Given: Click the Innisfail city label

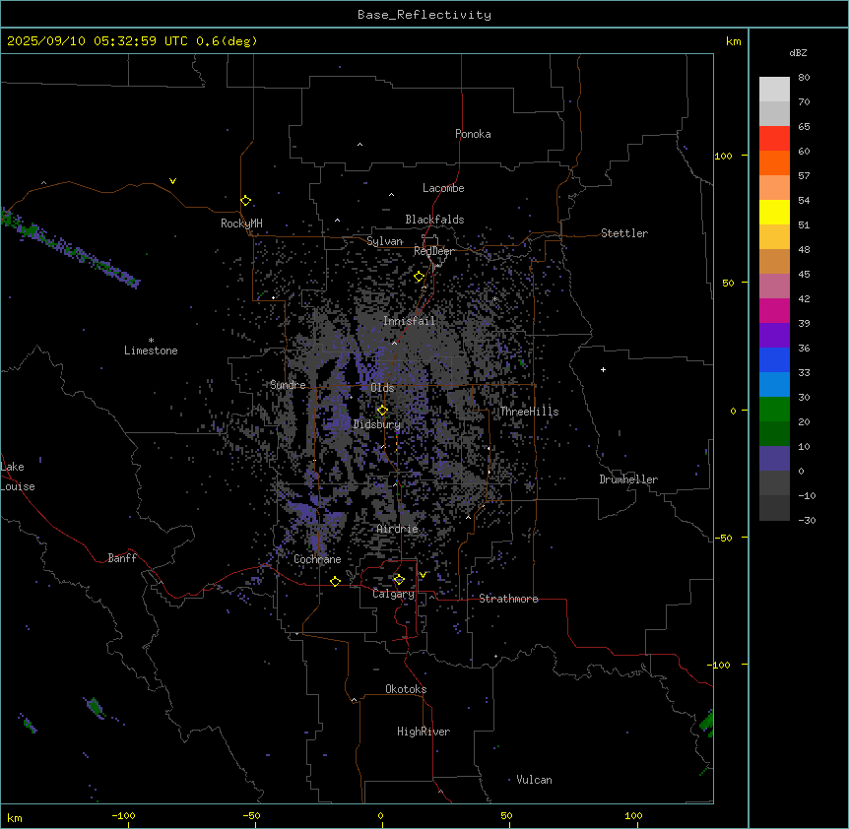Looking at the screenshot, I should coord(409,321).
